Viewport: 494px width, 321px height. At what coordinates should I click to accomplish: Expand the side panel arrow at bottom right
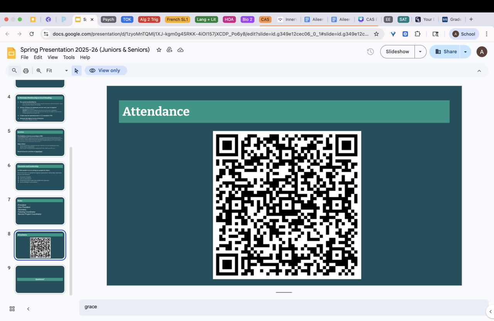(x=491, y=312)
